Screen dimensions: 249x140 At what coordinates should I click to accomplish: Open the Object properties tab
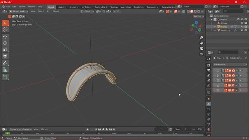click(x=209, y=99)
